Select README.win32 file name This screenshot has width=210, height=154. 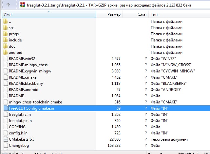point(22,58)
